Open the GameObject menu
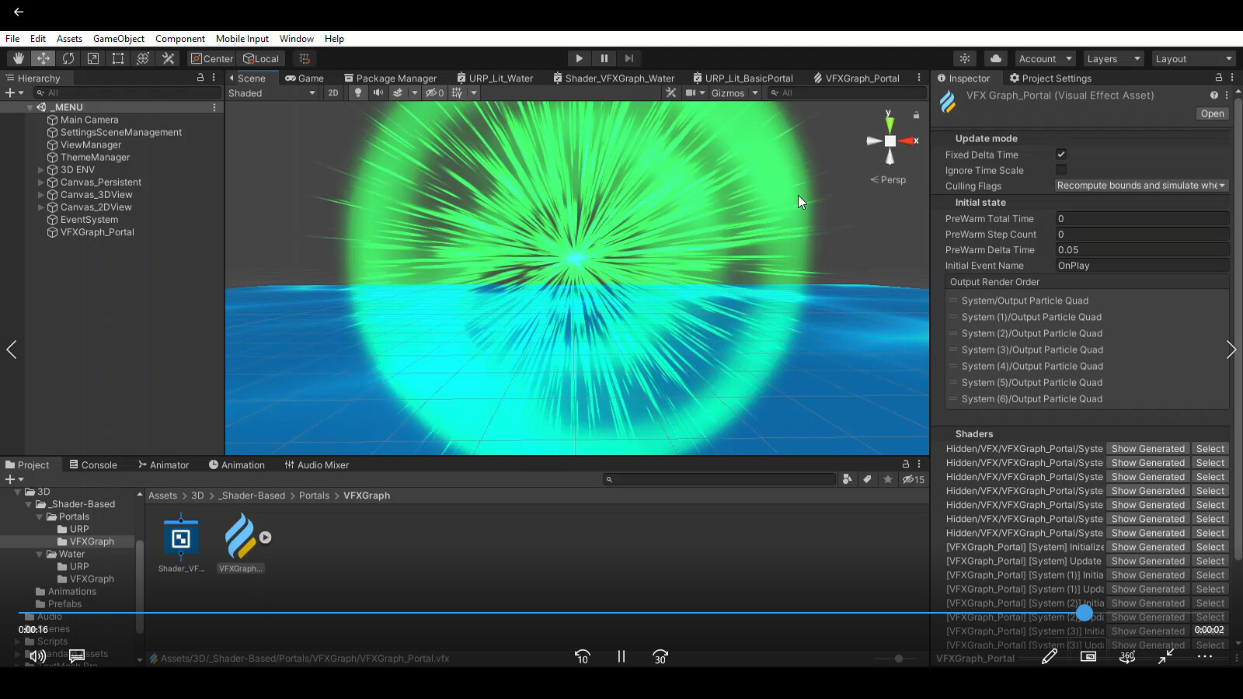The width and height of the screenshot is (1243, 699). point(118,38)
